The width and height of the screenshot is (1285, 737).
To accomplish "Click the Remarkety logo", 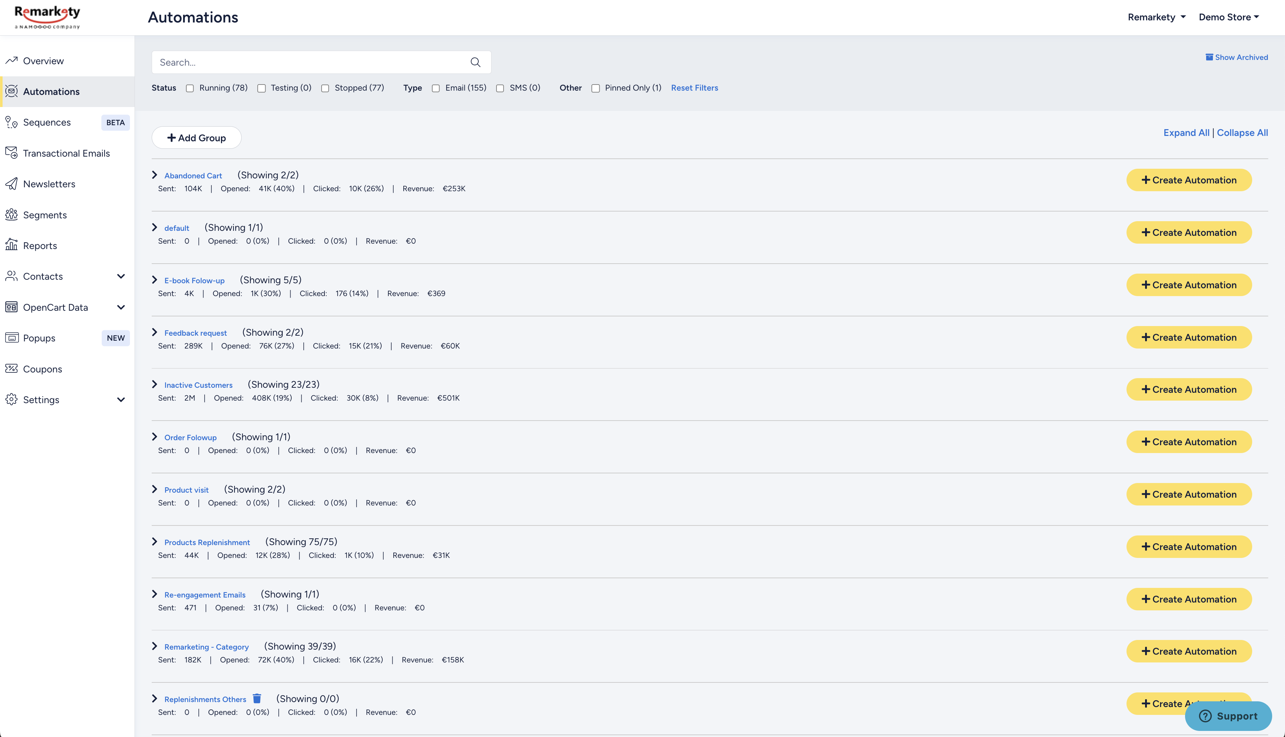I will (x=47, y=17).
